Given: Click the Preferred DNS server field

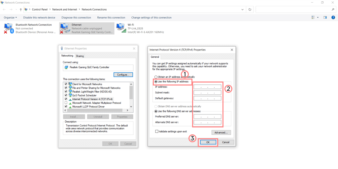Looking at the screenshot, I should click(x=207, y=117).
